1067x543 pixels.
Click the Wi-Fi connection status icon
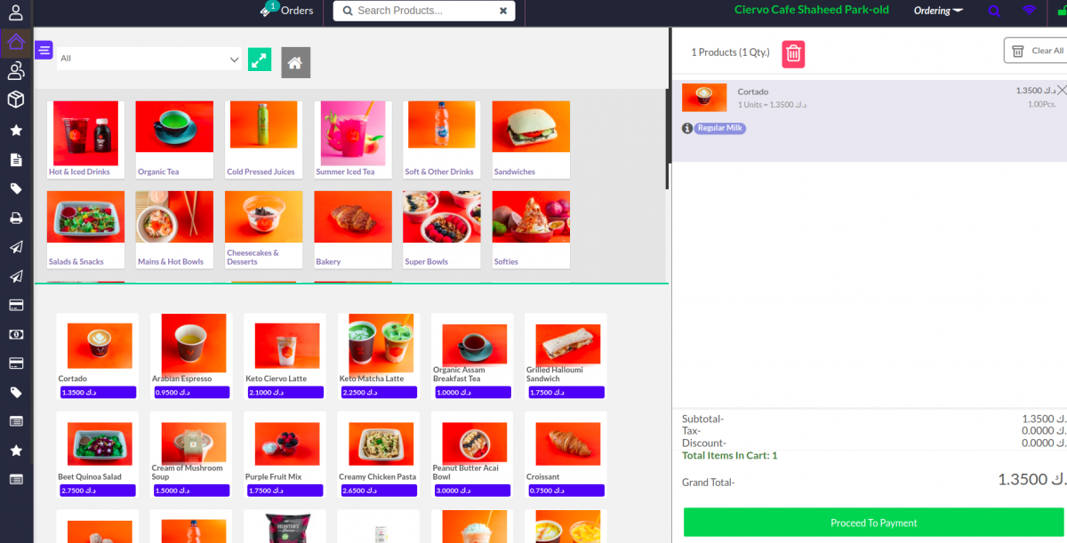[x=1029, y=11]
